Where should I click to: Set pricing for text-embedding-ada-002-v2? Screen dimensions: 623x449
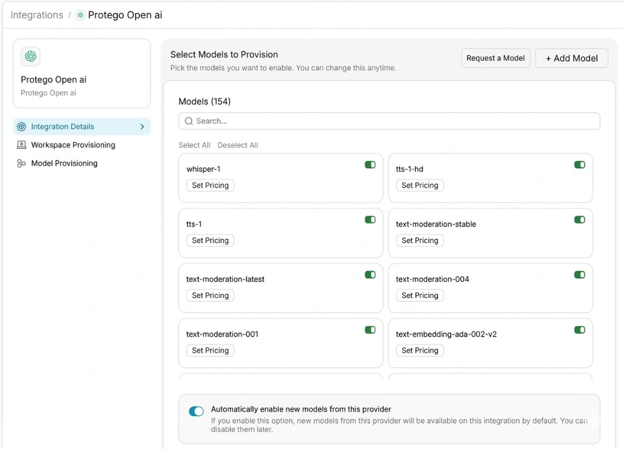(x=420, y=351)
